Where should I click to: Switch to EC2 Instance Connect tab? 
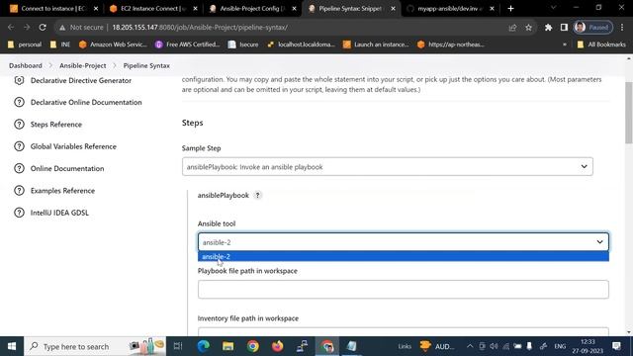point(153,9)
